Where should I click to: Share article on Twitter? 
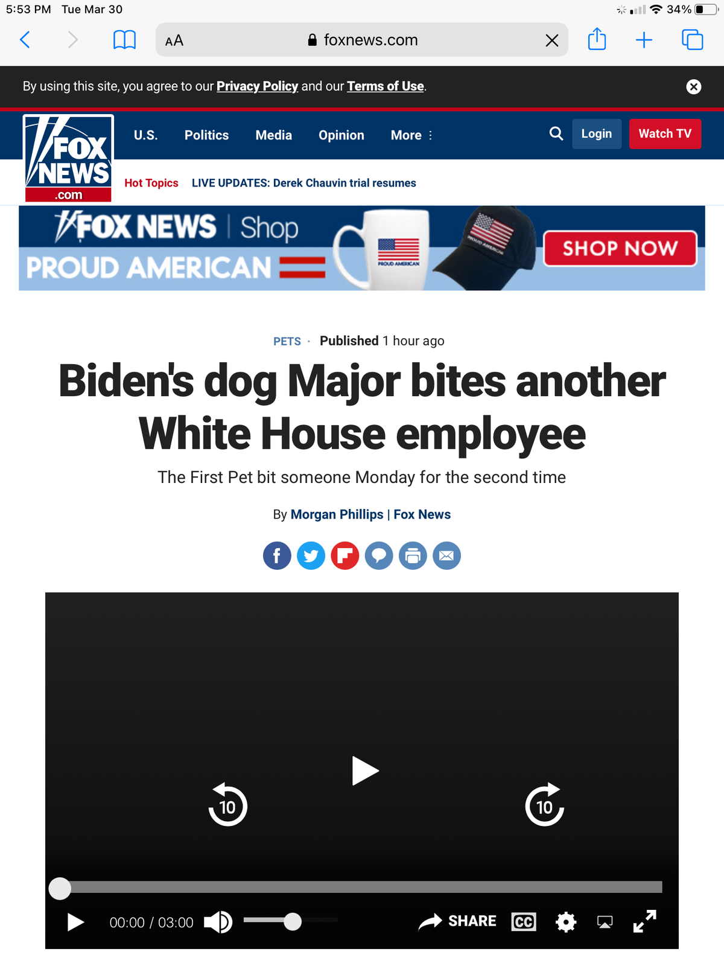pyautogui.click(x=311, y=555)
